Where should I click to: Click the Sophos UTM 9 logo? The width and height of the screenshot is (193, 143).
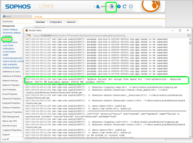29,6
